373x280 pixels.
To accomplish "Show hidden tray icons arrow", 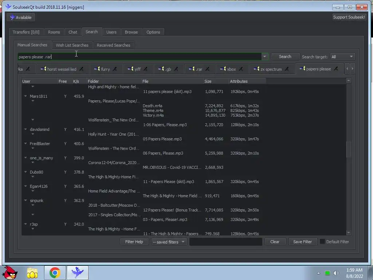I will click(x=318, y=273).
